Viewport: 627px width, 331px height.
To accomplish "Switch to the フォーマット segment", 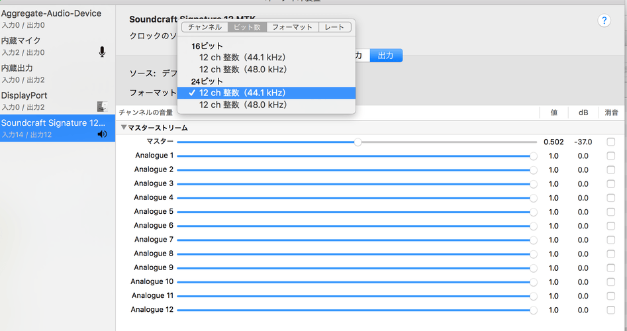I will pyautogui.click(x=292, y=27).
